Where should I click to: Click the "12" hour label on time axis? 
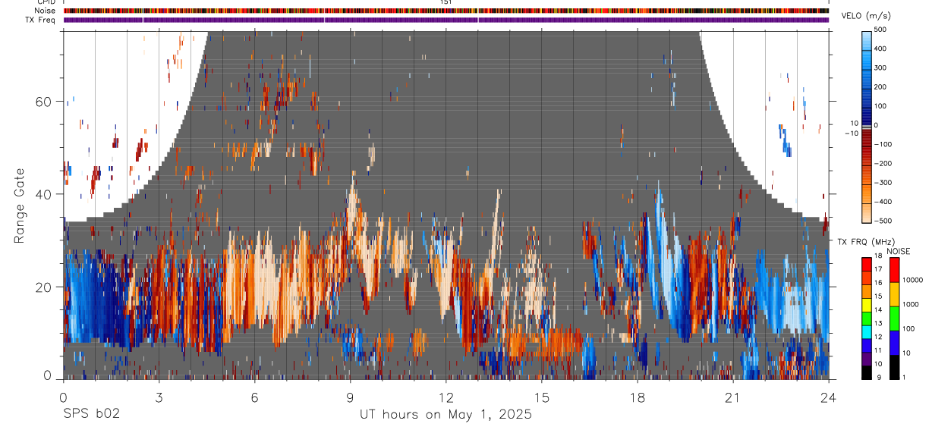click(x=446, y=397)
